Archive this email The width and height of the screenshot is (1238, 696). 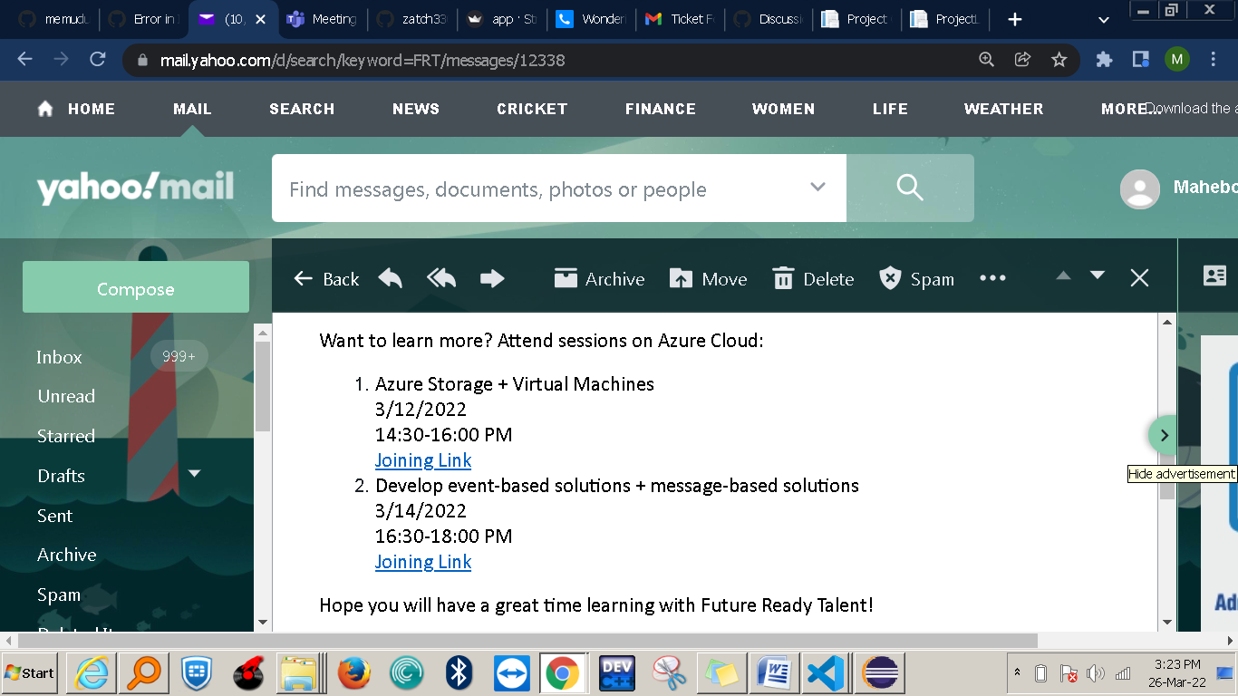pos(599,279)
